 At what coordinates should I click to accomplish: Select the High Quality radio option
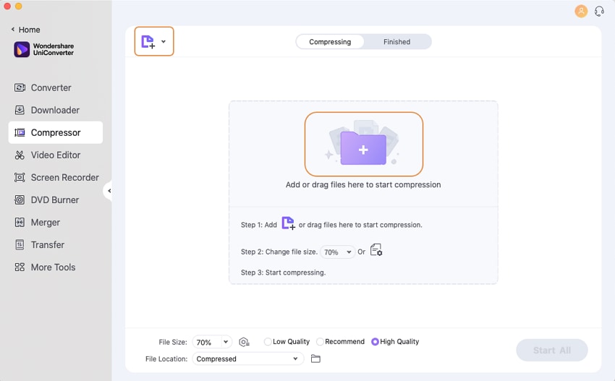tap(375, 342)
